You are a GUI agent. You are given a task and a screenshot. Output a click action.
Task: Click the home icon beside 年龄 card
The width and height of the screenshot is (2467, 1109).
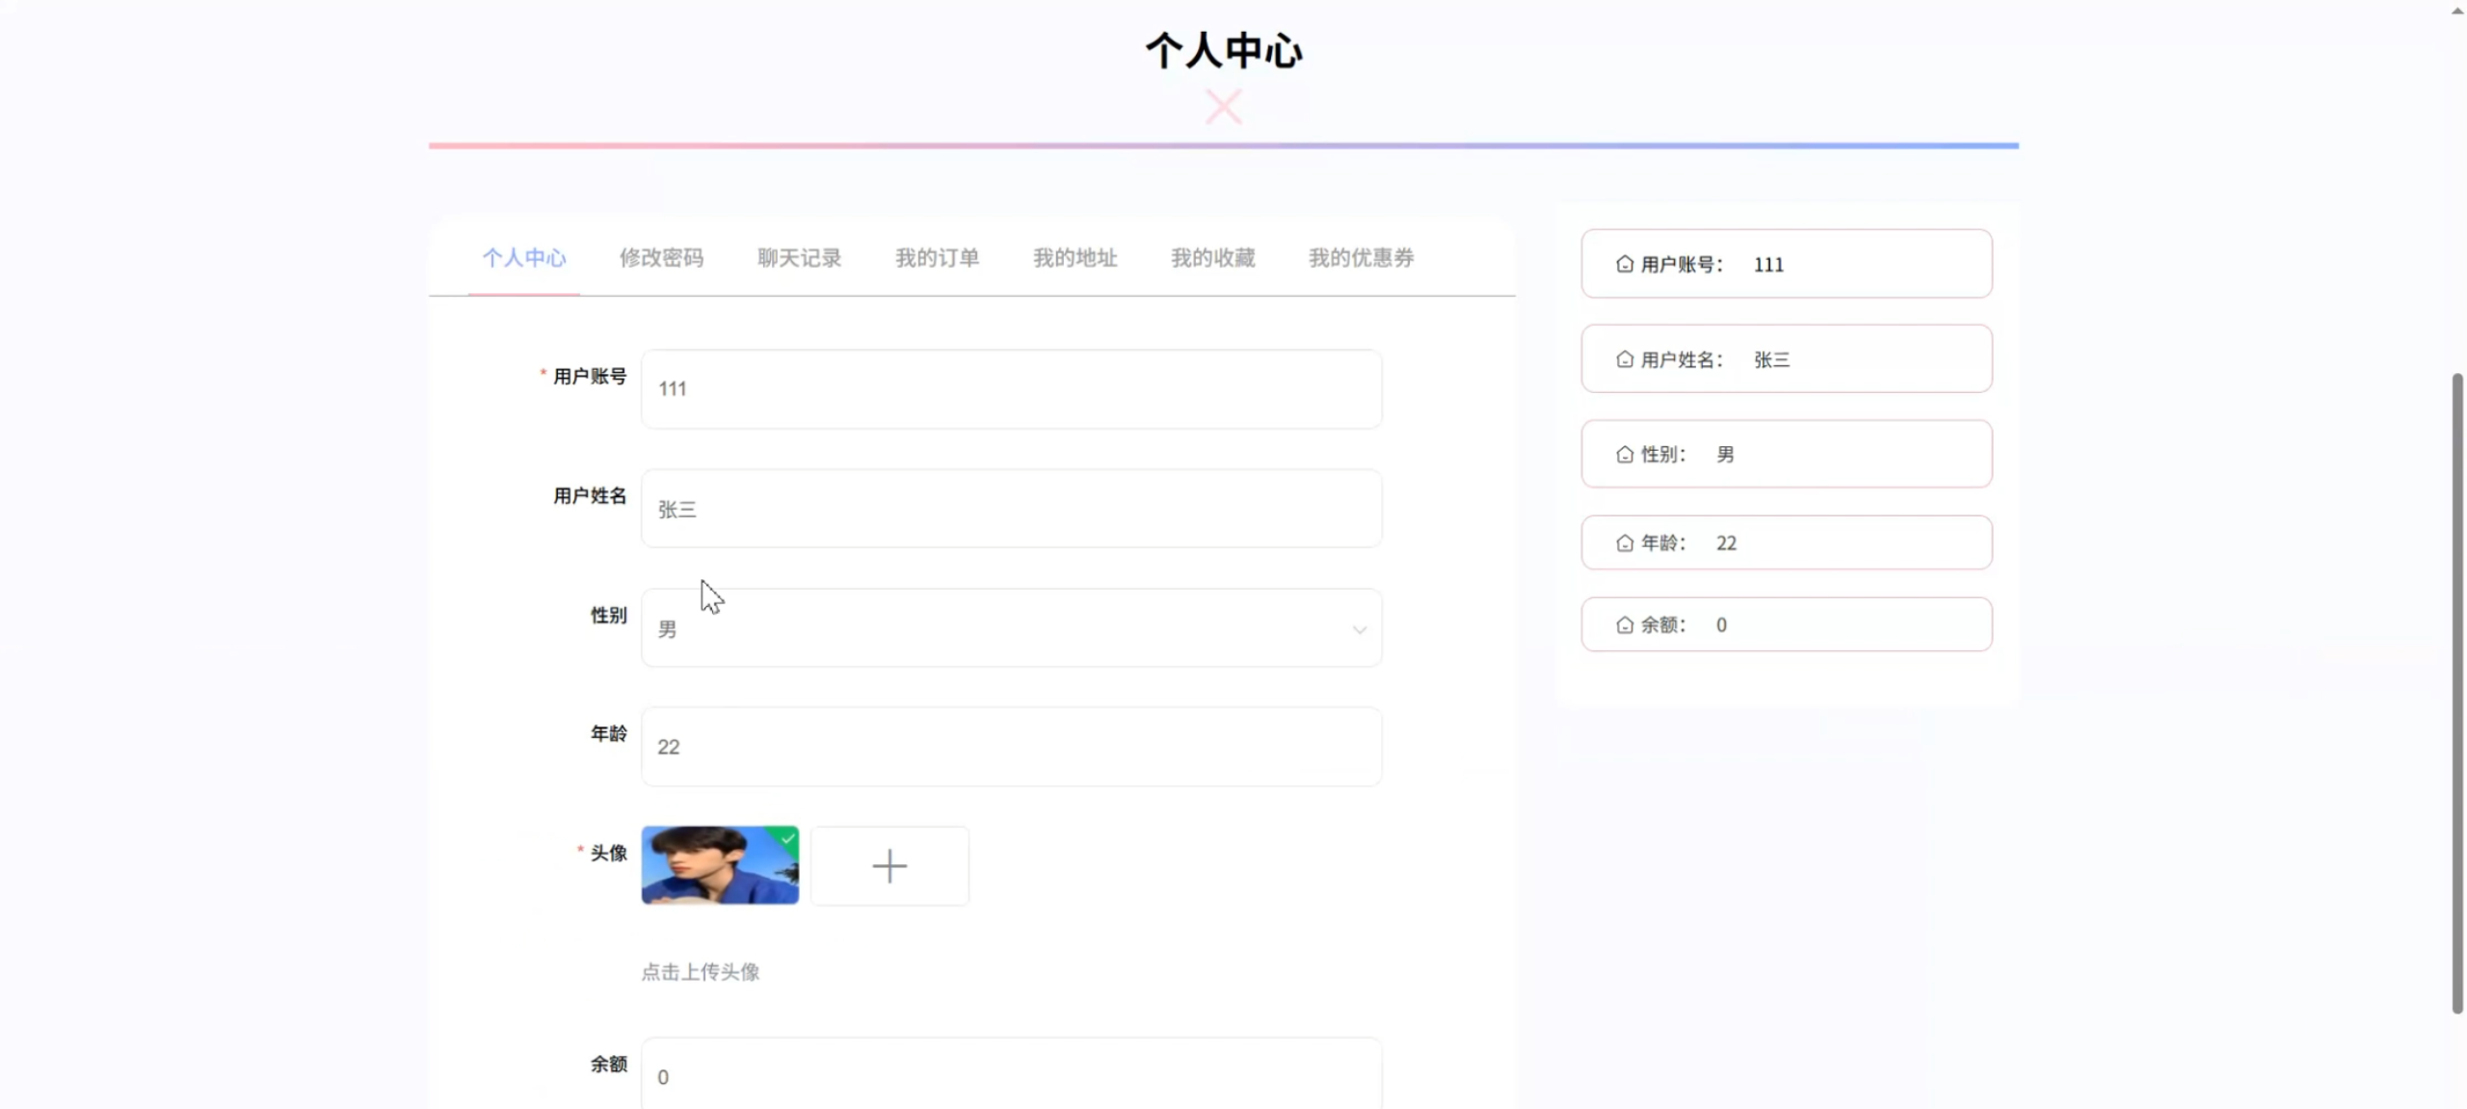click(x=1625, y=543)
